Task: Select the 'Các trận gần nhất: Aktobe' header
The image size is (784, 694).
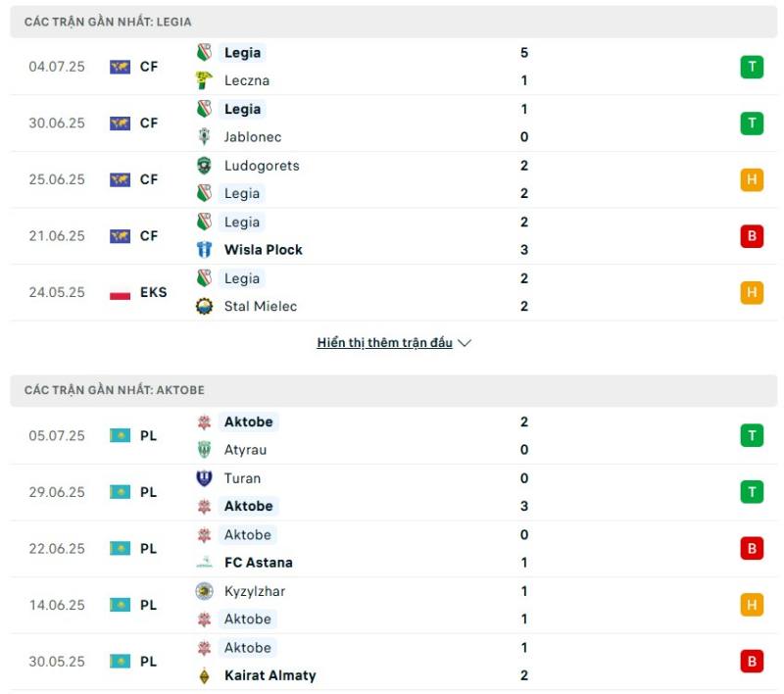Action: 394,390
